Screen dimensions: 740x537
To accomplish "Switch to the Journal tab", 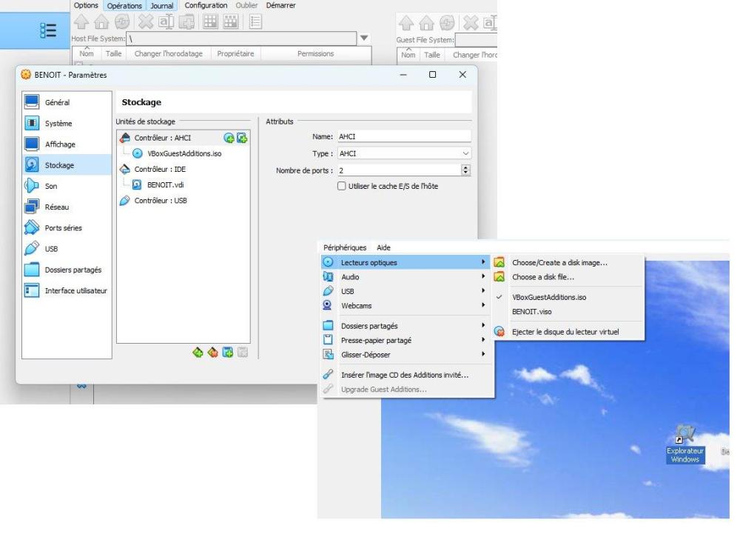I will tap(161, 5).
